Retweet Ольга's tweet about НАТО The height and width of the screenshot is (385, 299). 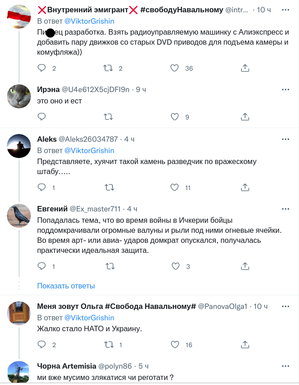108,345
